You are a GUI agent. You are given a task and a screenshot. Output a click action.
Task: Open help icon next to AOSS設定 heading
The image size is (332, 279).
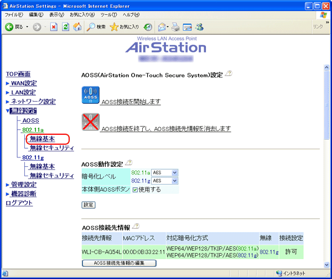[229, 73]
